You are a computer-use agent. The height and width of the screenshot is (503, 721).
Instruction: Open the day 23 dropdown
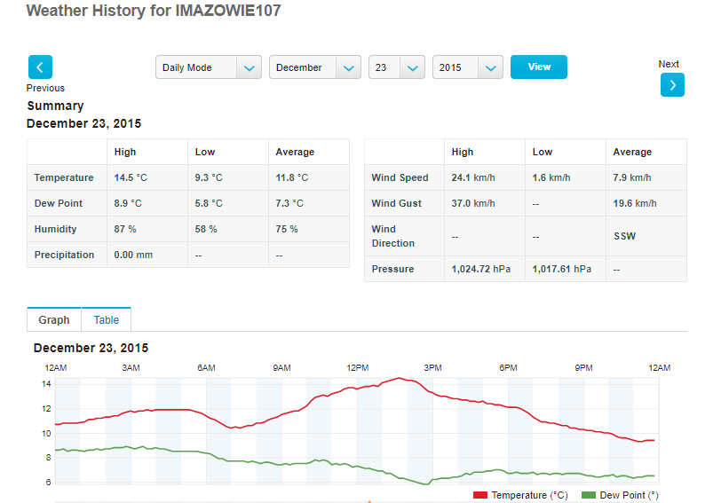point(397,67)
